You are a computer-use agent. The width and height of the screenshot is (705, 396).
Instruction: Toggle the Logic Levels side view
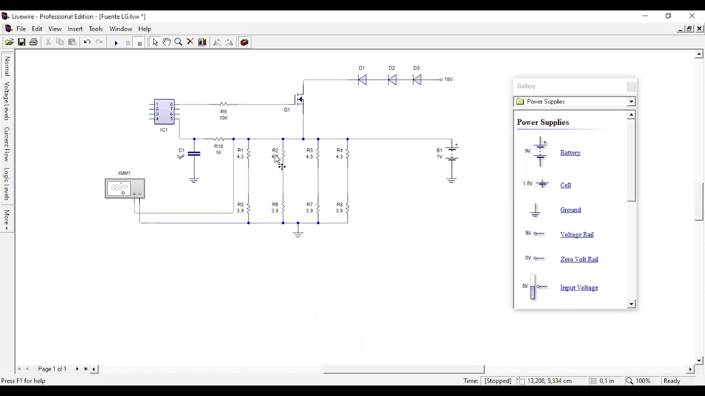(x=7, y=184)
